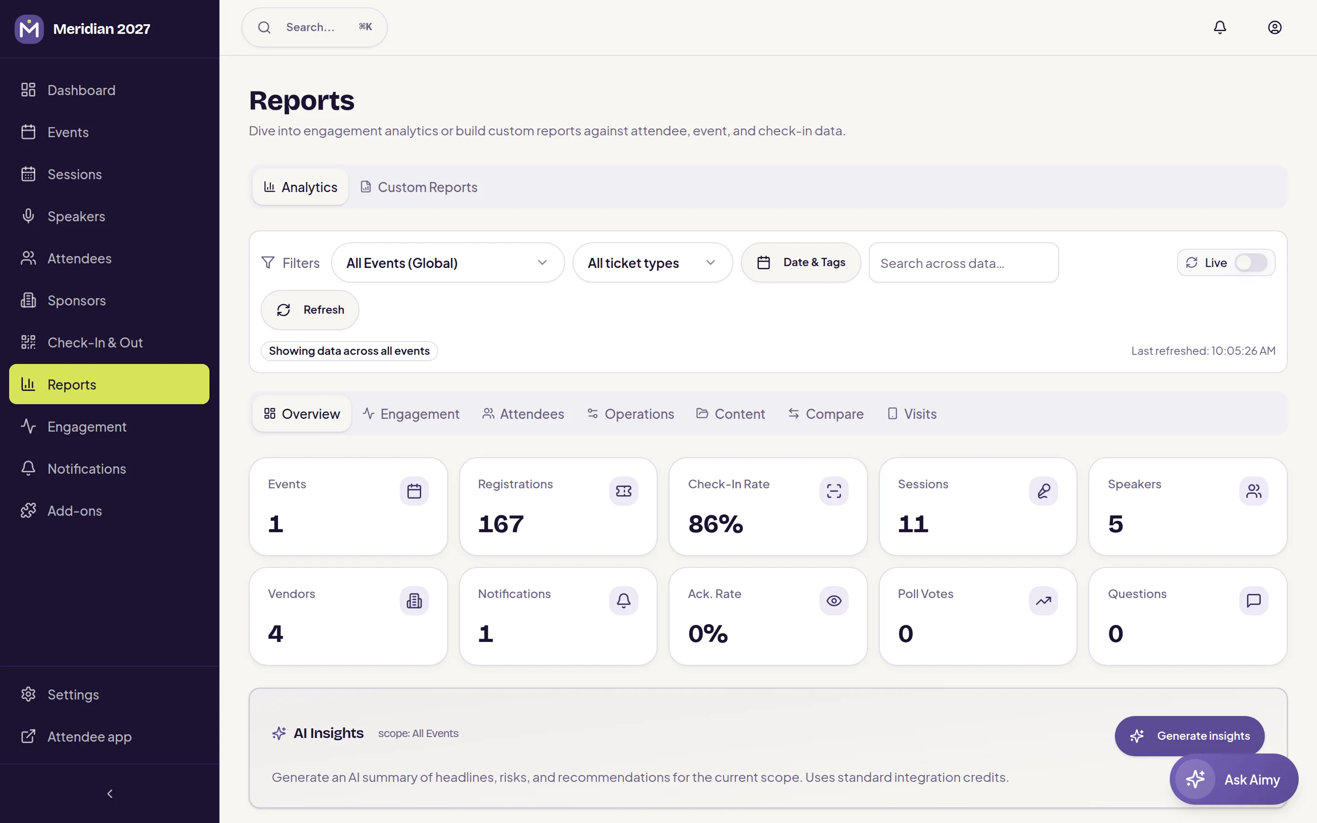Click the bell icon on the Notifications card

coord(624,600)
